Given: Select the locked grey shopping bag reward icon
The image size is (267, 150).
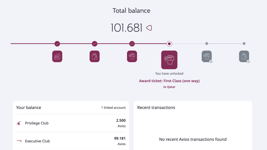Looking at the screenshot, I should pos(244,56).
